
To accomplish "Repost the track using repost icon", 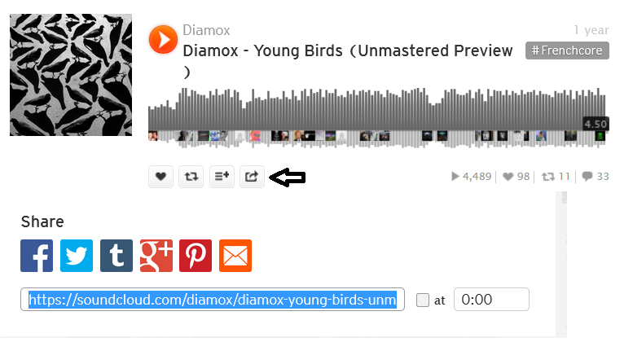I will click(x=191, y=177).
